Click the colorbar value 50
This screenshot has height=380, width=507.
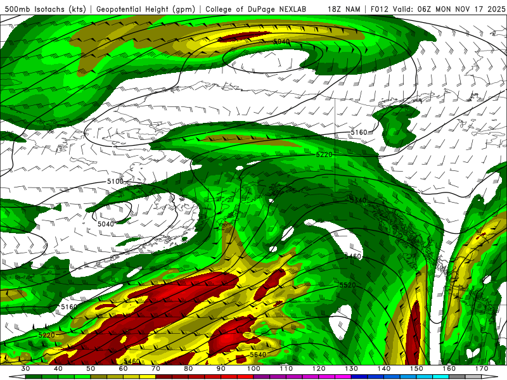click(x=91, y=369)
